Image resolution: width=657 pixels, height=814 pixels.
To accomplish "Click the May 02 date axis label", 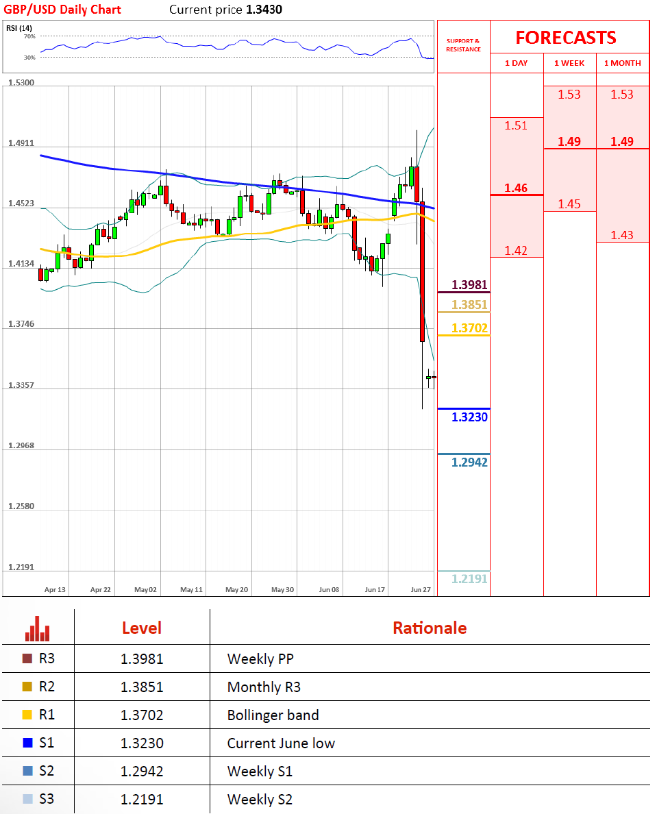I will pyautogui.click(x=145, y=589).
